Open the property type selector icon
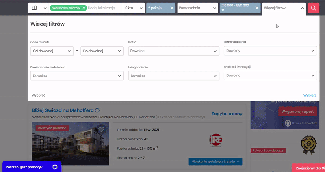 [x=35, y=8]
